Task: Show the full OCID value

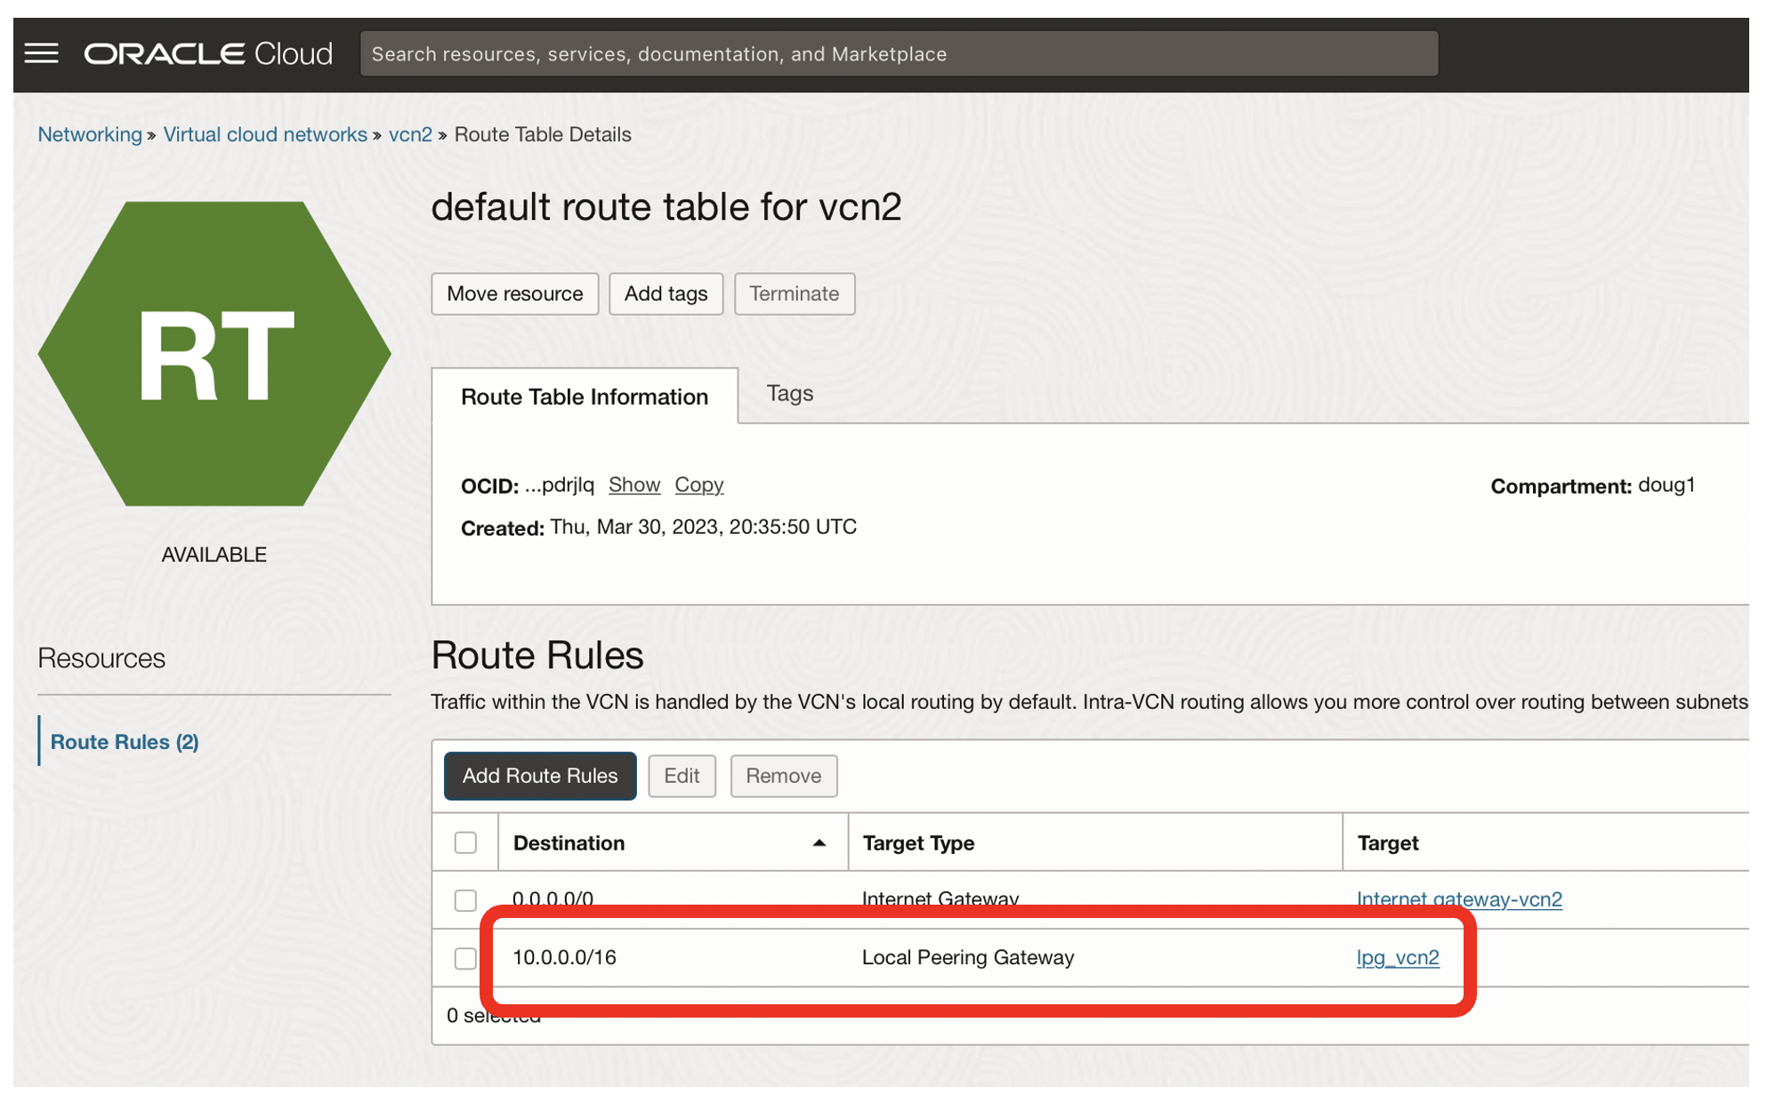Action: click(634, 485)
